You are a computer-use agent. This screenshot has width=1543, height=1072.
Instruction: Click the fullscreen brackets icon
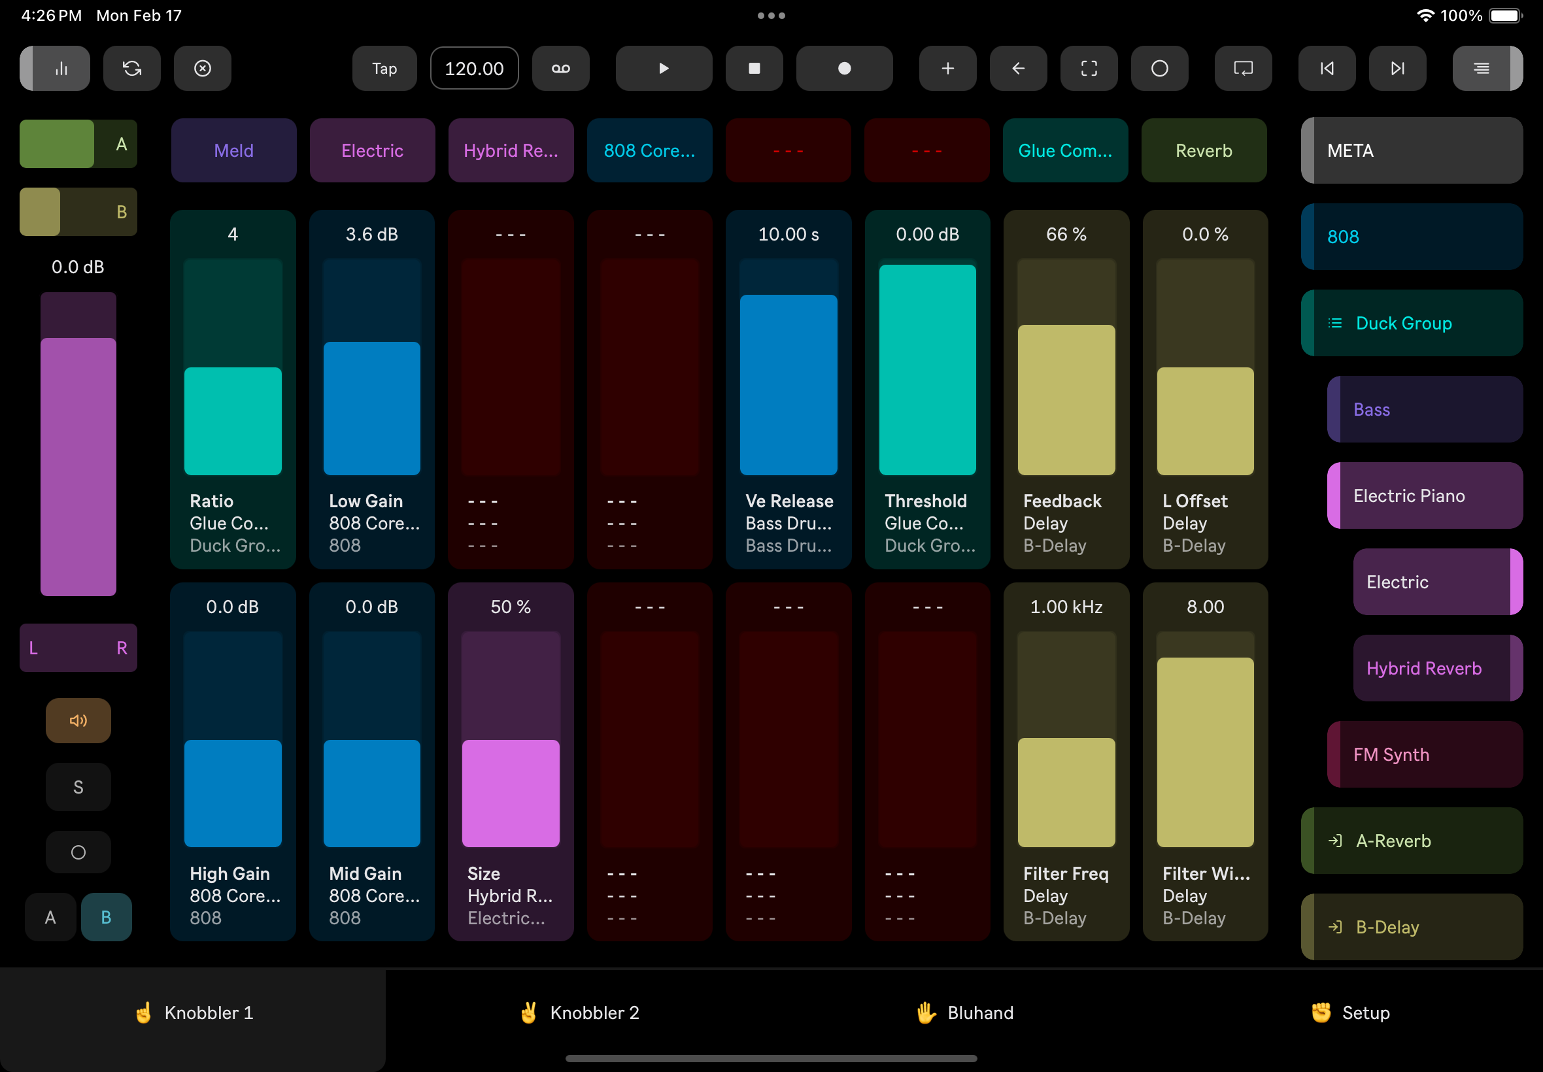click(x=1088, y=69)
